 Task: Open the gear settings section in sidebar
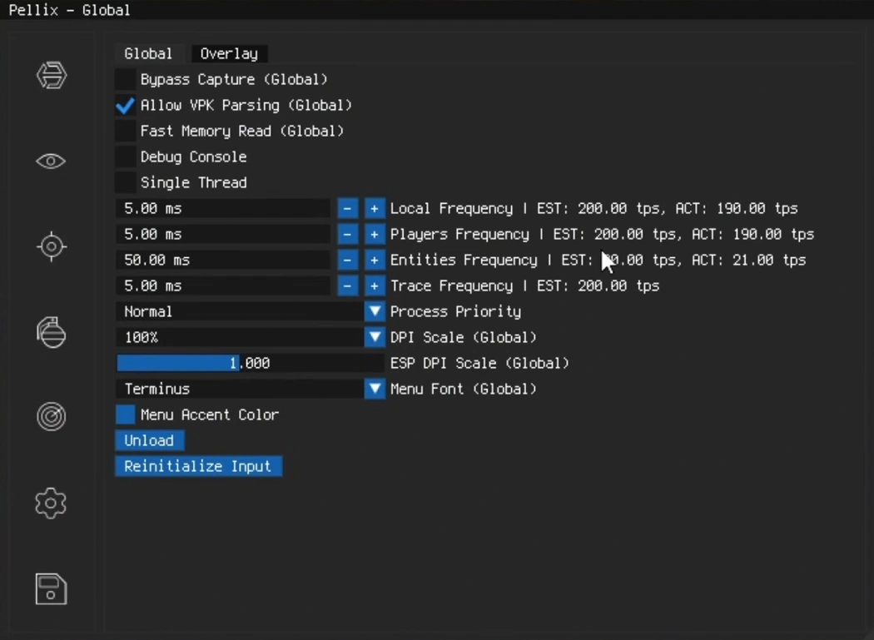(x=52, y=503)
